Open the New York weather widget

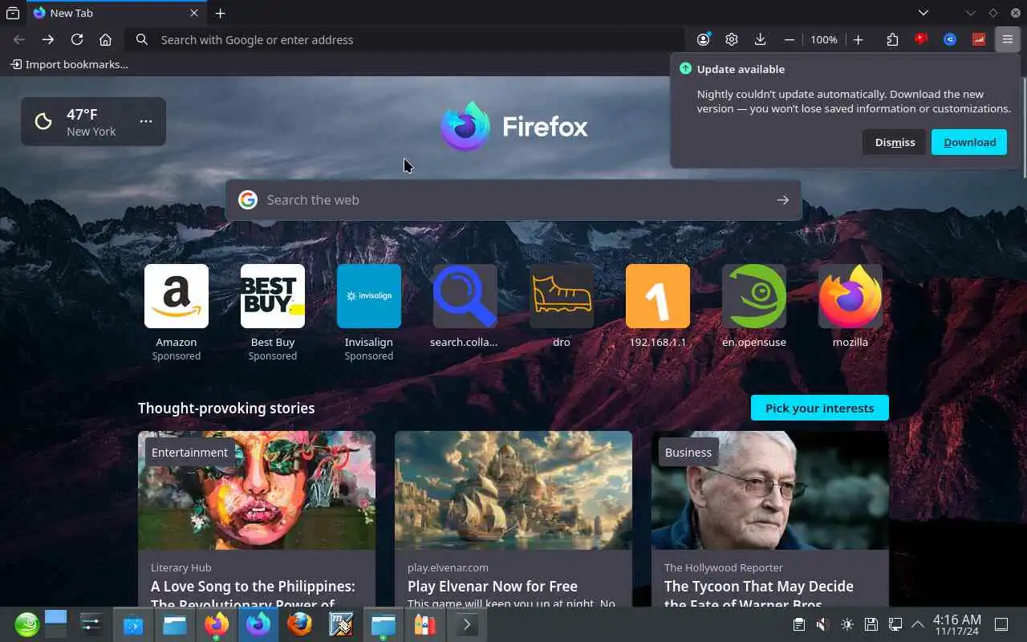tap(92, 122)
